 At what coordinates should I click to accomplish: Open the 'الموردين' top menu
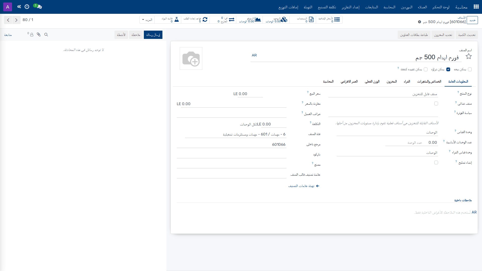[406, 7]
